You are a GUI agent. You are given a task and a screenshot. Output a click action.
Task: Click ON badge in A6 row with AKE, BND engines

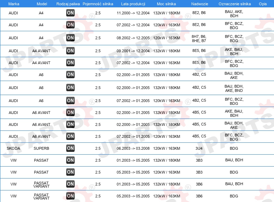point(70,87)
